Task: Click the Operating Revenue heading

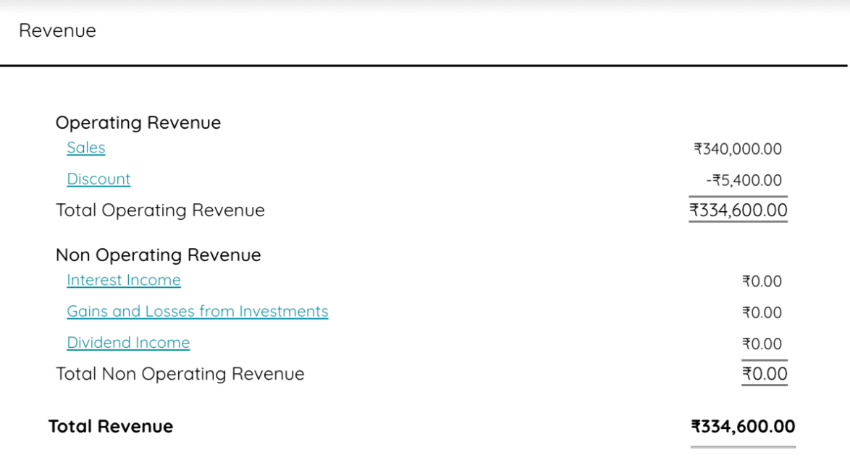Action: click(x=138, y=122)
